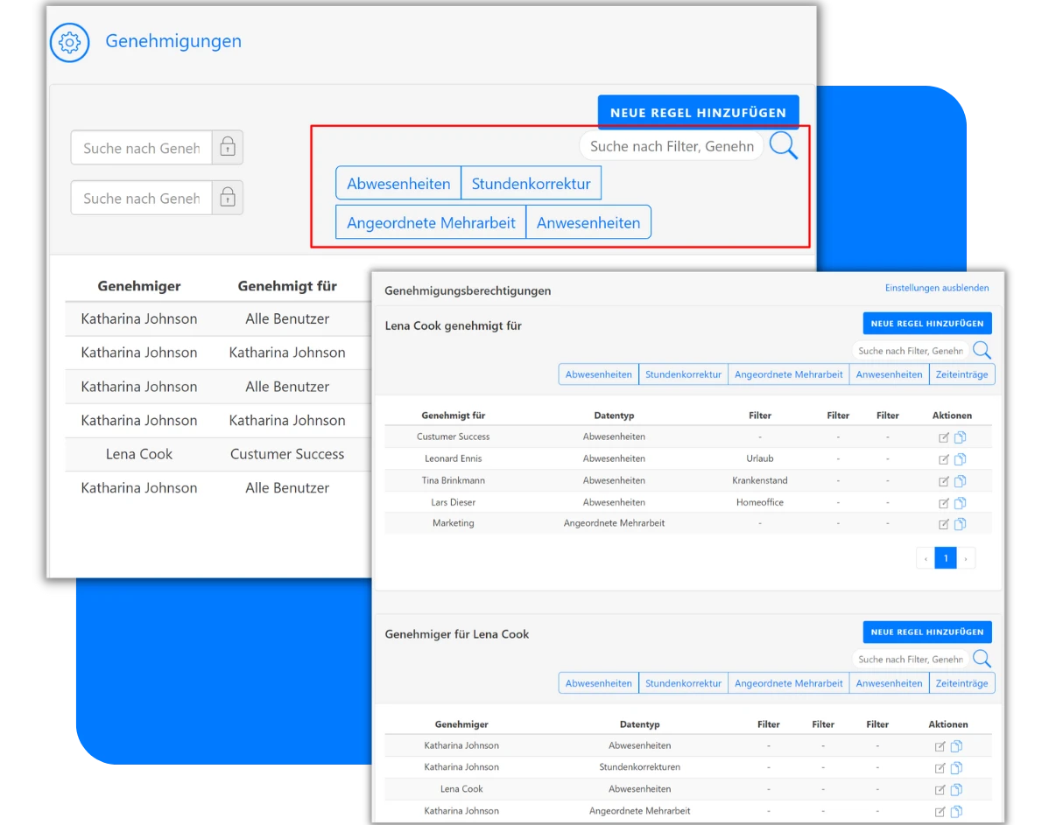Click the search icon in Genehmiger für Lena Cook
The image size is (1049, 825).
tap(982, 659)
